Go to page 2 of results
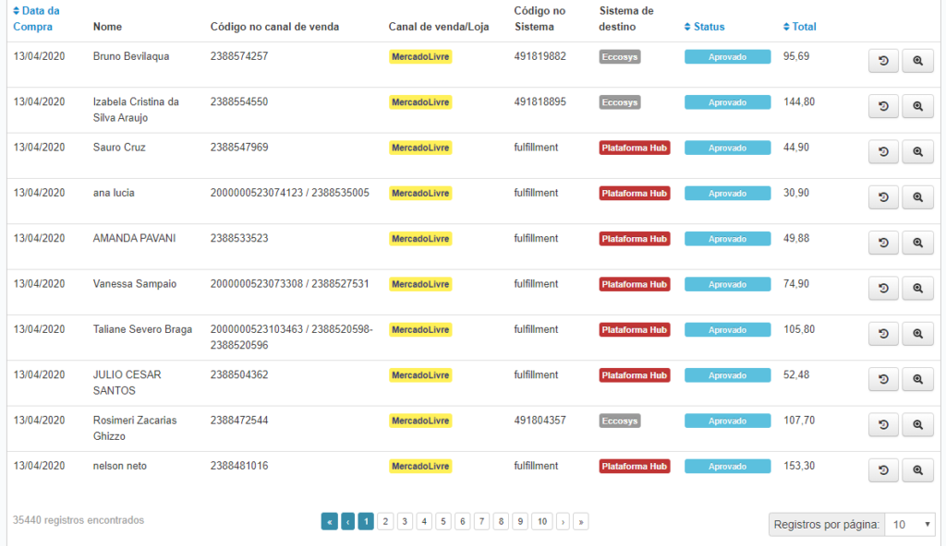The image size is (946, 546). point(385,522)
